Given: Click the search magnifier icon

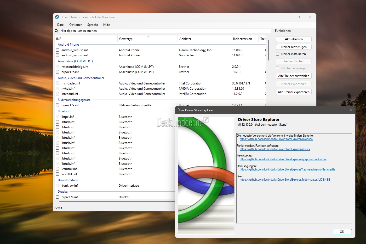Looking at the screenshot, I should [x=56, y=31].
